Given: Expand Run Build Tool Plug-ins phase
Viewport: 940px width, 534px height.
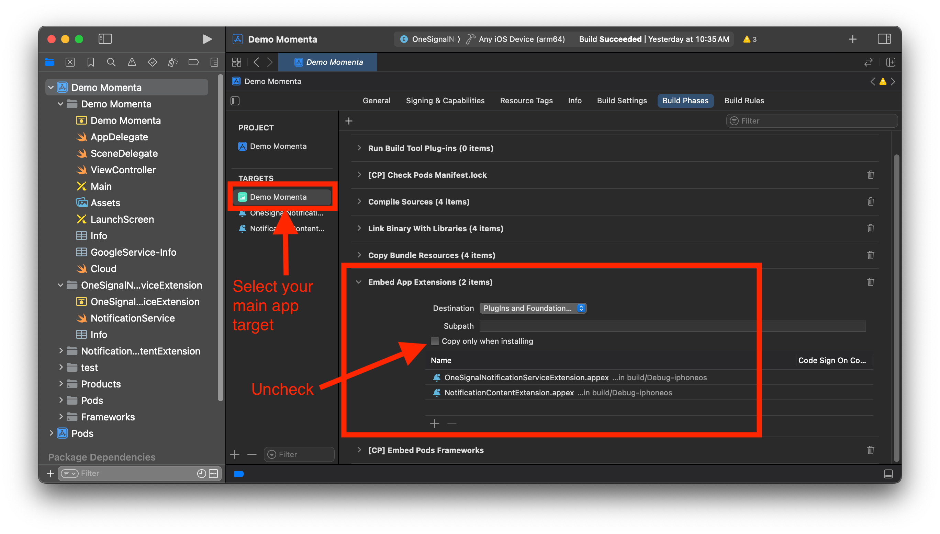Looking at the screenshot, I should pyautogui.click(x=359, y=148).
